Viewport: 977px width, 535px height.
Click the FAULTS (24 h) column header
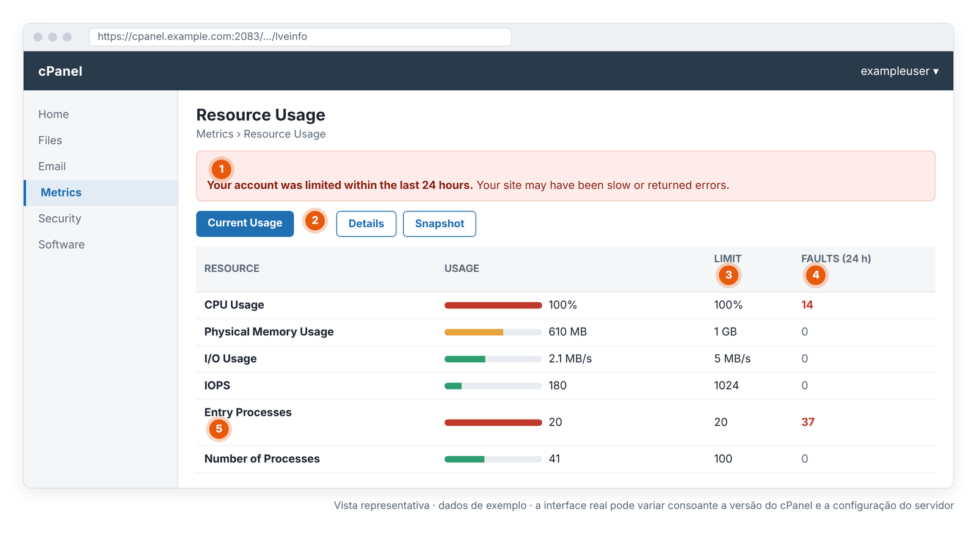(836, 258)
